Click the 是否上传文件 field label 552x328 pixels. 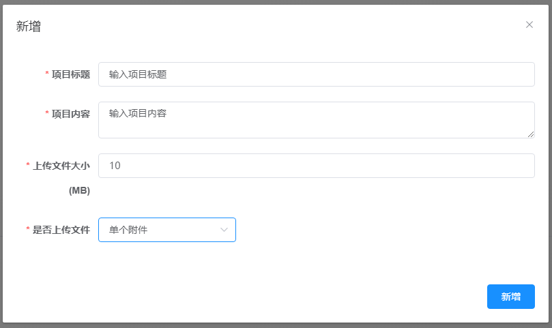click(61, 230)
